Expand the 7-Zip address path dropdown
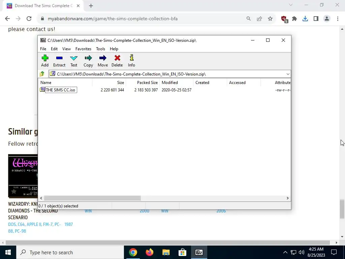The width and height of the screenshot is (345, 259). 288,74
